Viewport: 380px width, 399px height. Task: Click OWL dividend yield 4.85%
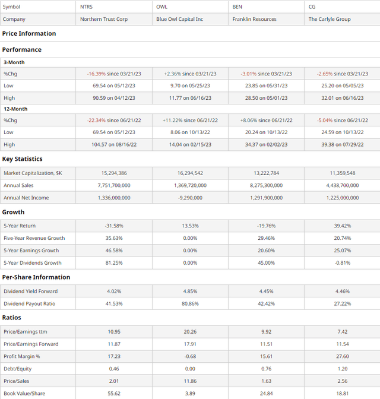click(190, 292)
